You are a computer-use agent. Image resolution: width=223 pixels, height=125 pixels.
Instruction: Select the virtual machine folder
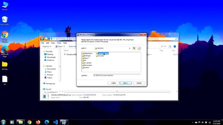(x=102, y=53)
